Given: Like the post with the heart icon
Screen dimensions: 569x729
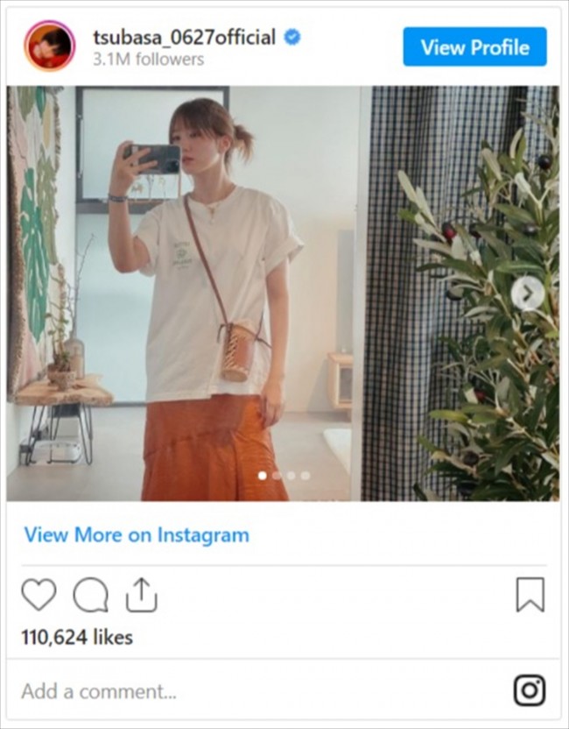Looking at the screenshot, I should coord(39,595).
